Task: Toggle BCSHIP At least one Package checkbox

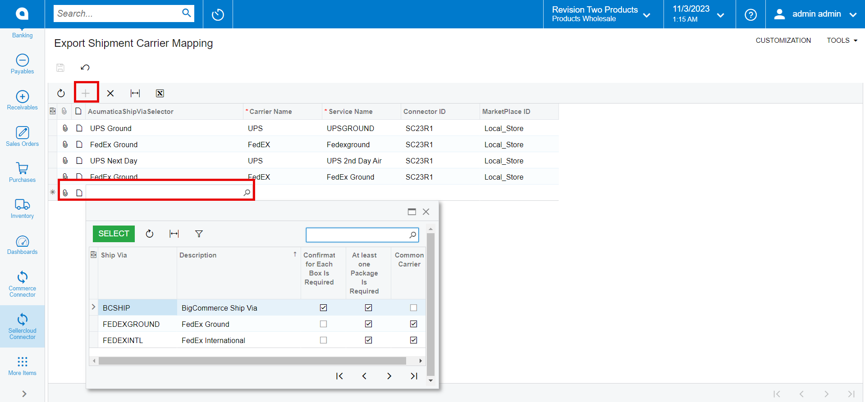Action: (368, 308)
